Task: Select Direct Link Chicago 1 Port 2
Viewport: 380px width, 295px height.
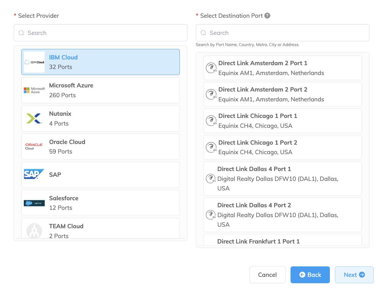Action: [282, 147]
